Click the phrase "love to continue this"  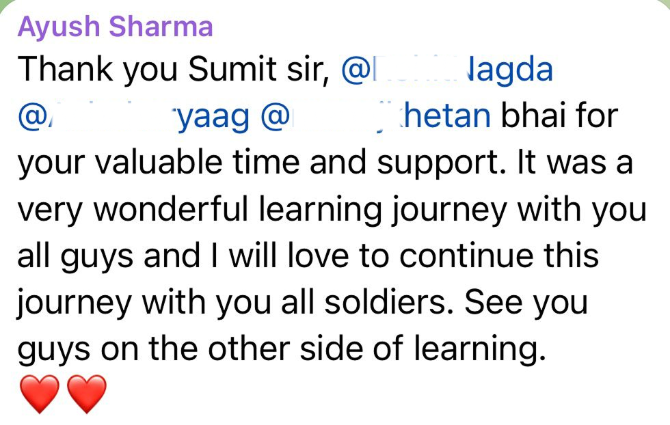point(443,256)
